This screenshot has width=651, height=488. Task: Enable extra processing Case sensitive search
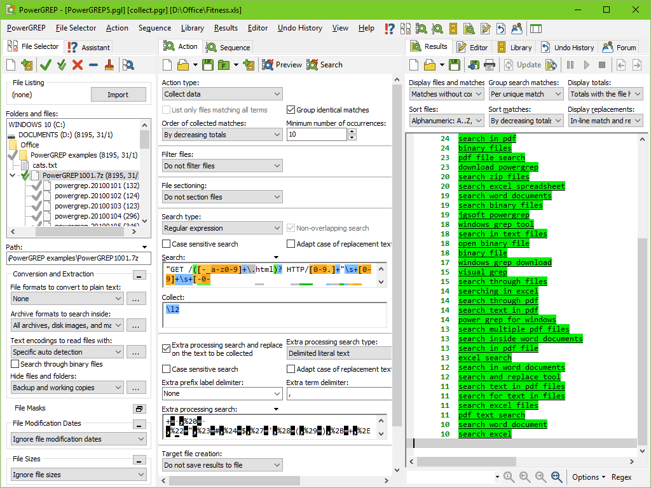pos(166,369)
